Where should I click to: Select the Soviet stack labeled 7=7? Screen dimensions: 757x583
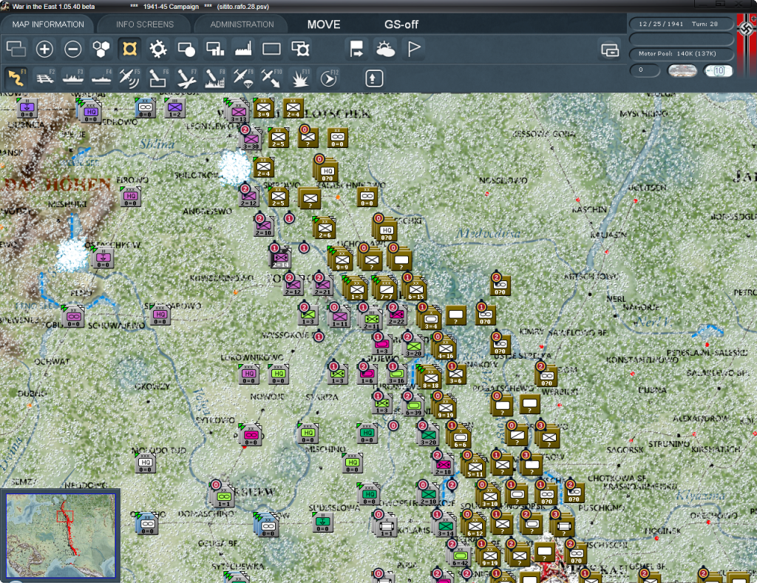pyautogui.click(x=385, y=289)
